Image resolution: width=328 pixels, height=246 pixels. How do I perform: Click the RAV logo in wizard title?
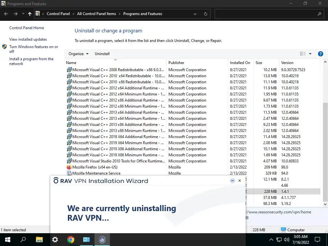[x=62, y=181]
